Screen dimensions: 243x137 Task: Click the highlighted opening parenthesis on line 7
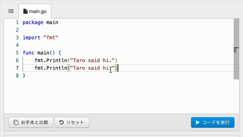(x=68, y=68)
